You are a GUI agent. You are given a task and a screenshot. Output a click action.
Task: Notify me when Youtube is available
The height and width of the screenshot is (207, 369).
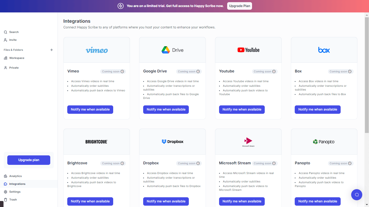tap(242, 109)
